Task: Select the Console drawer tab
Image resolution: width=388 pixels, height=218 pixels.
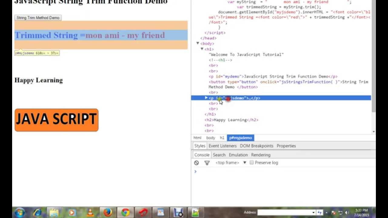Action: coord(202,155)
